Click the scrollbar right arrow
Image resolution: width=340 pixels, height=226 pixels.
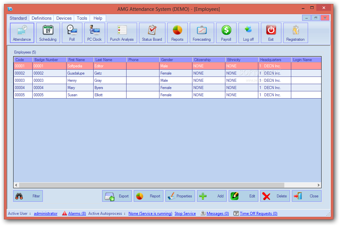[x=318, y=185]
